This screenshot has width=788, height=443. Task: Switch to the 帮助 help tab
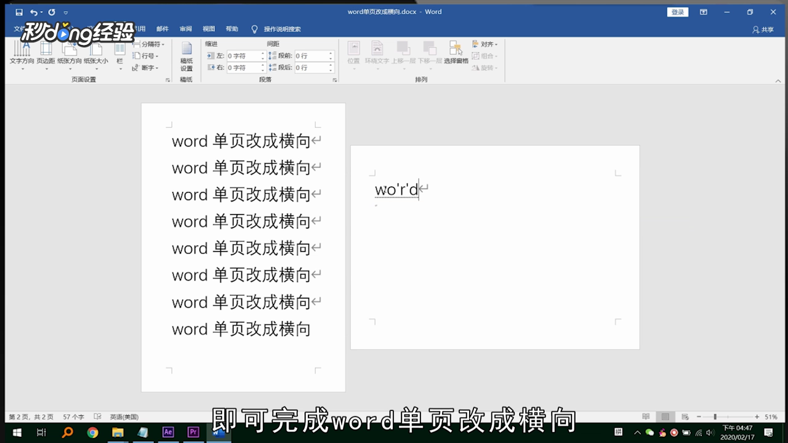[x=232, y=29]
